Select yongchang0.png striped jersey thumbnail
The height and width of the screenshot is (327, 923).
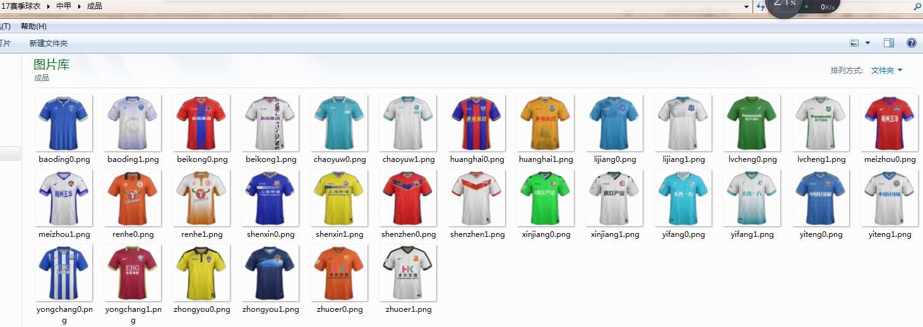point(64,273)
